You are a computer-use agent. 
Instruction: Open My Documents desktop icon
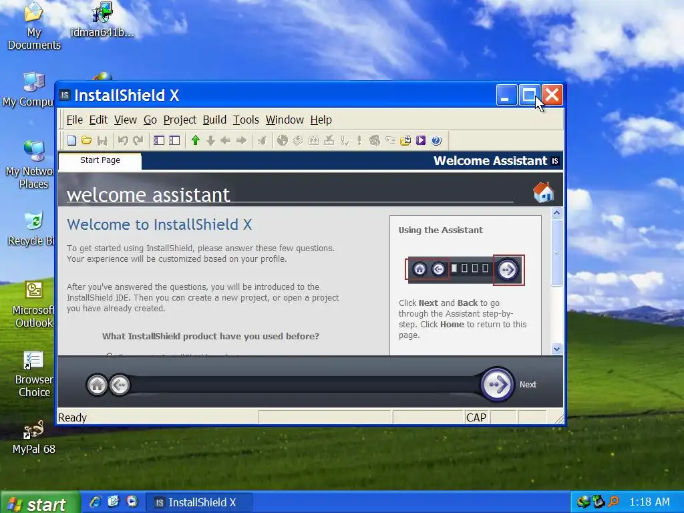(34, 25)
